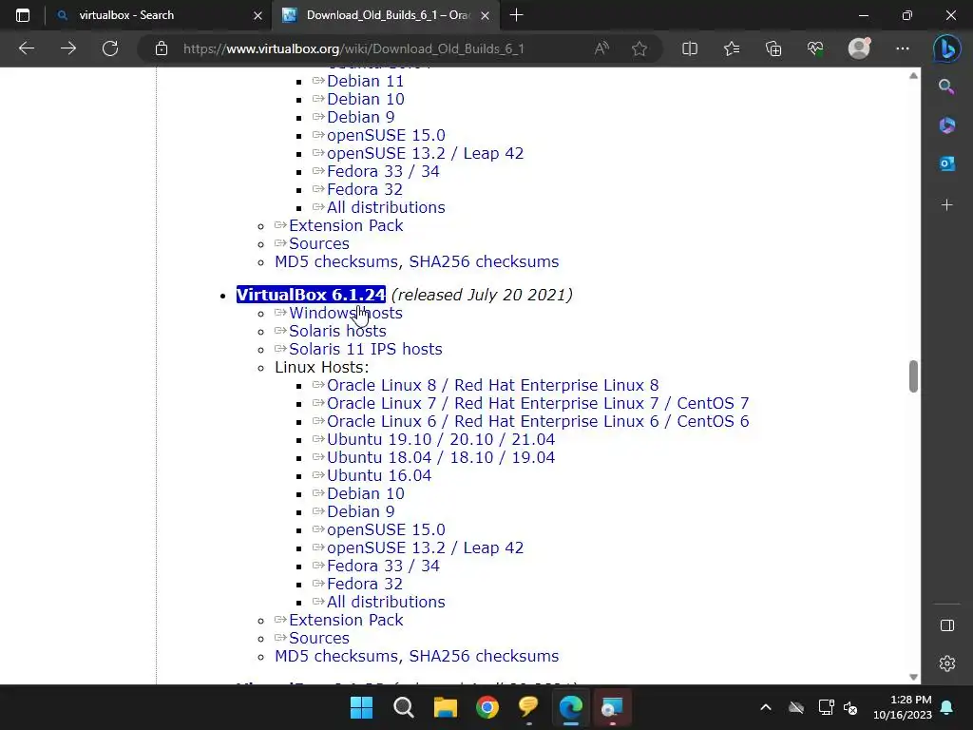Open Solaris 11 IPS hosts link
Viewport: 973px width, 730px height.
tap(366, 349)
